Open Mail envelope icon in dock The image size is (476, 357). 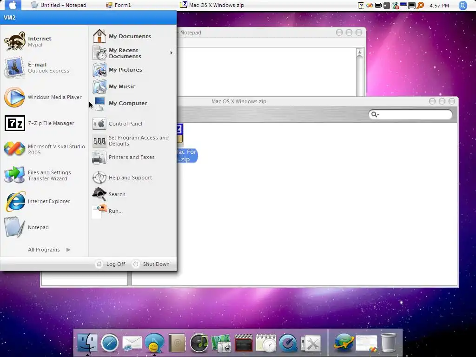132,344
